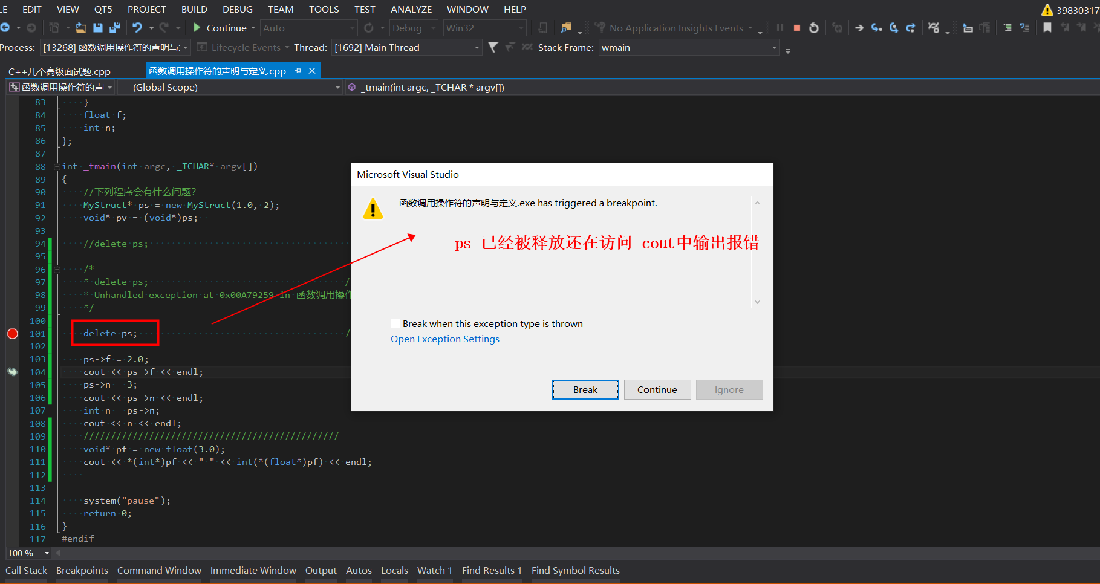Image resolution: width=1100 pixels, height=584 pixels.
Task: Open the Continue button dropdown arrow
Action: click(x=253, y=28)
